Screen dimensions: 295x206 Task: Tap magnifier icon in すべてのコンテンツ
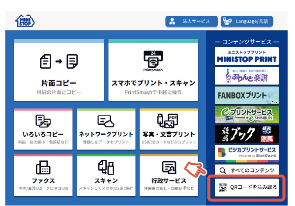click(x=223, y=171)
